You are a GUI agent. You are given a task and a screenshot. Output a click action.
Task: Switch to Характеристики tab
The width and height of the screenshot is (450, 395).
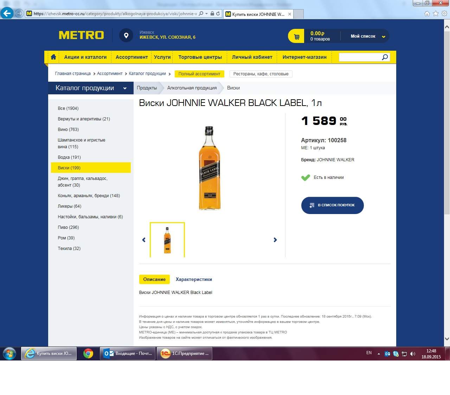click(x=194, y=279)
